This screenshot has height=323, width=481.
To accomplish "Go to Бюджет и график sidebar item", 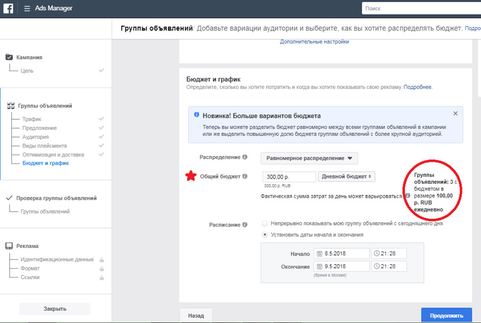I will [45, 163].
